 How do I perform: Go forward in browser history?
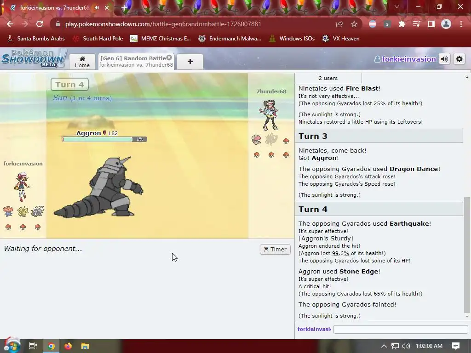point(25,24)
